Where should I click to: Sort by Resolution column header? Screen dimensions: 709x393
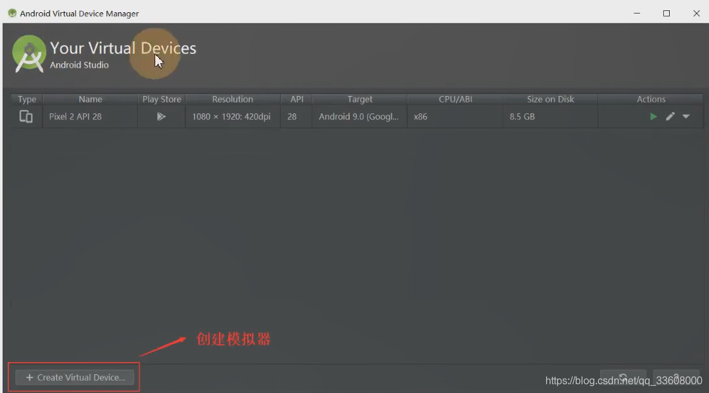point(232,99)
